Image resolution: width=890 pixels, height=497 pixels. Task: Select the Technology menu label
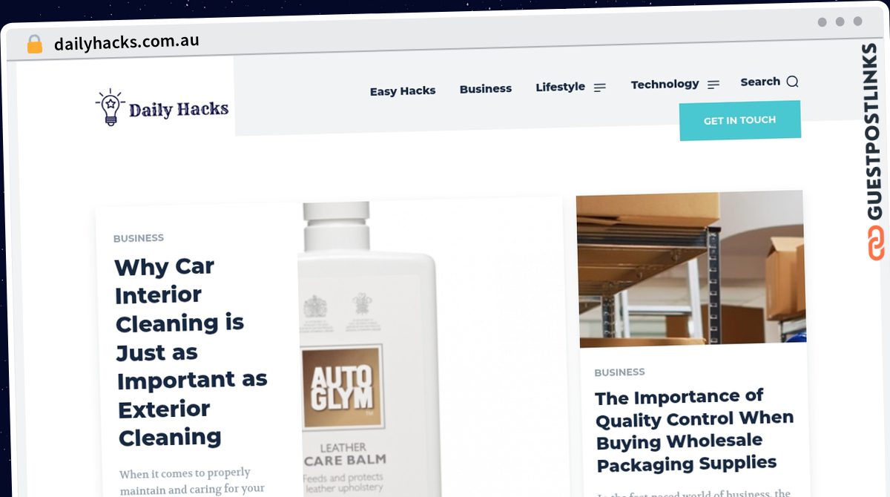click(x=665, y=85)
